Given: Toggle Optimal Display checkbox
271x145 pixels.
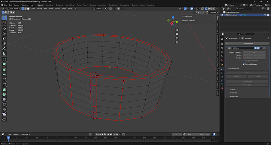Looking at the screenshot, I should click(244, 64).
